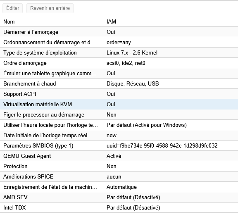The image size is (238, 224).
Task: Click the order=any value
Action: click(x=119, y=43)
